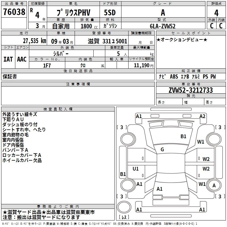Image resolution: width=227 pixels, height=227 pixels.
Task: Click the shift type IAT
Action: pos(8,59)
